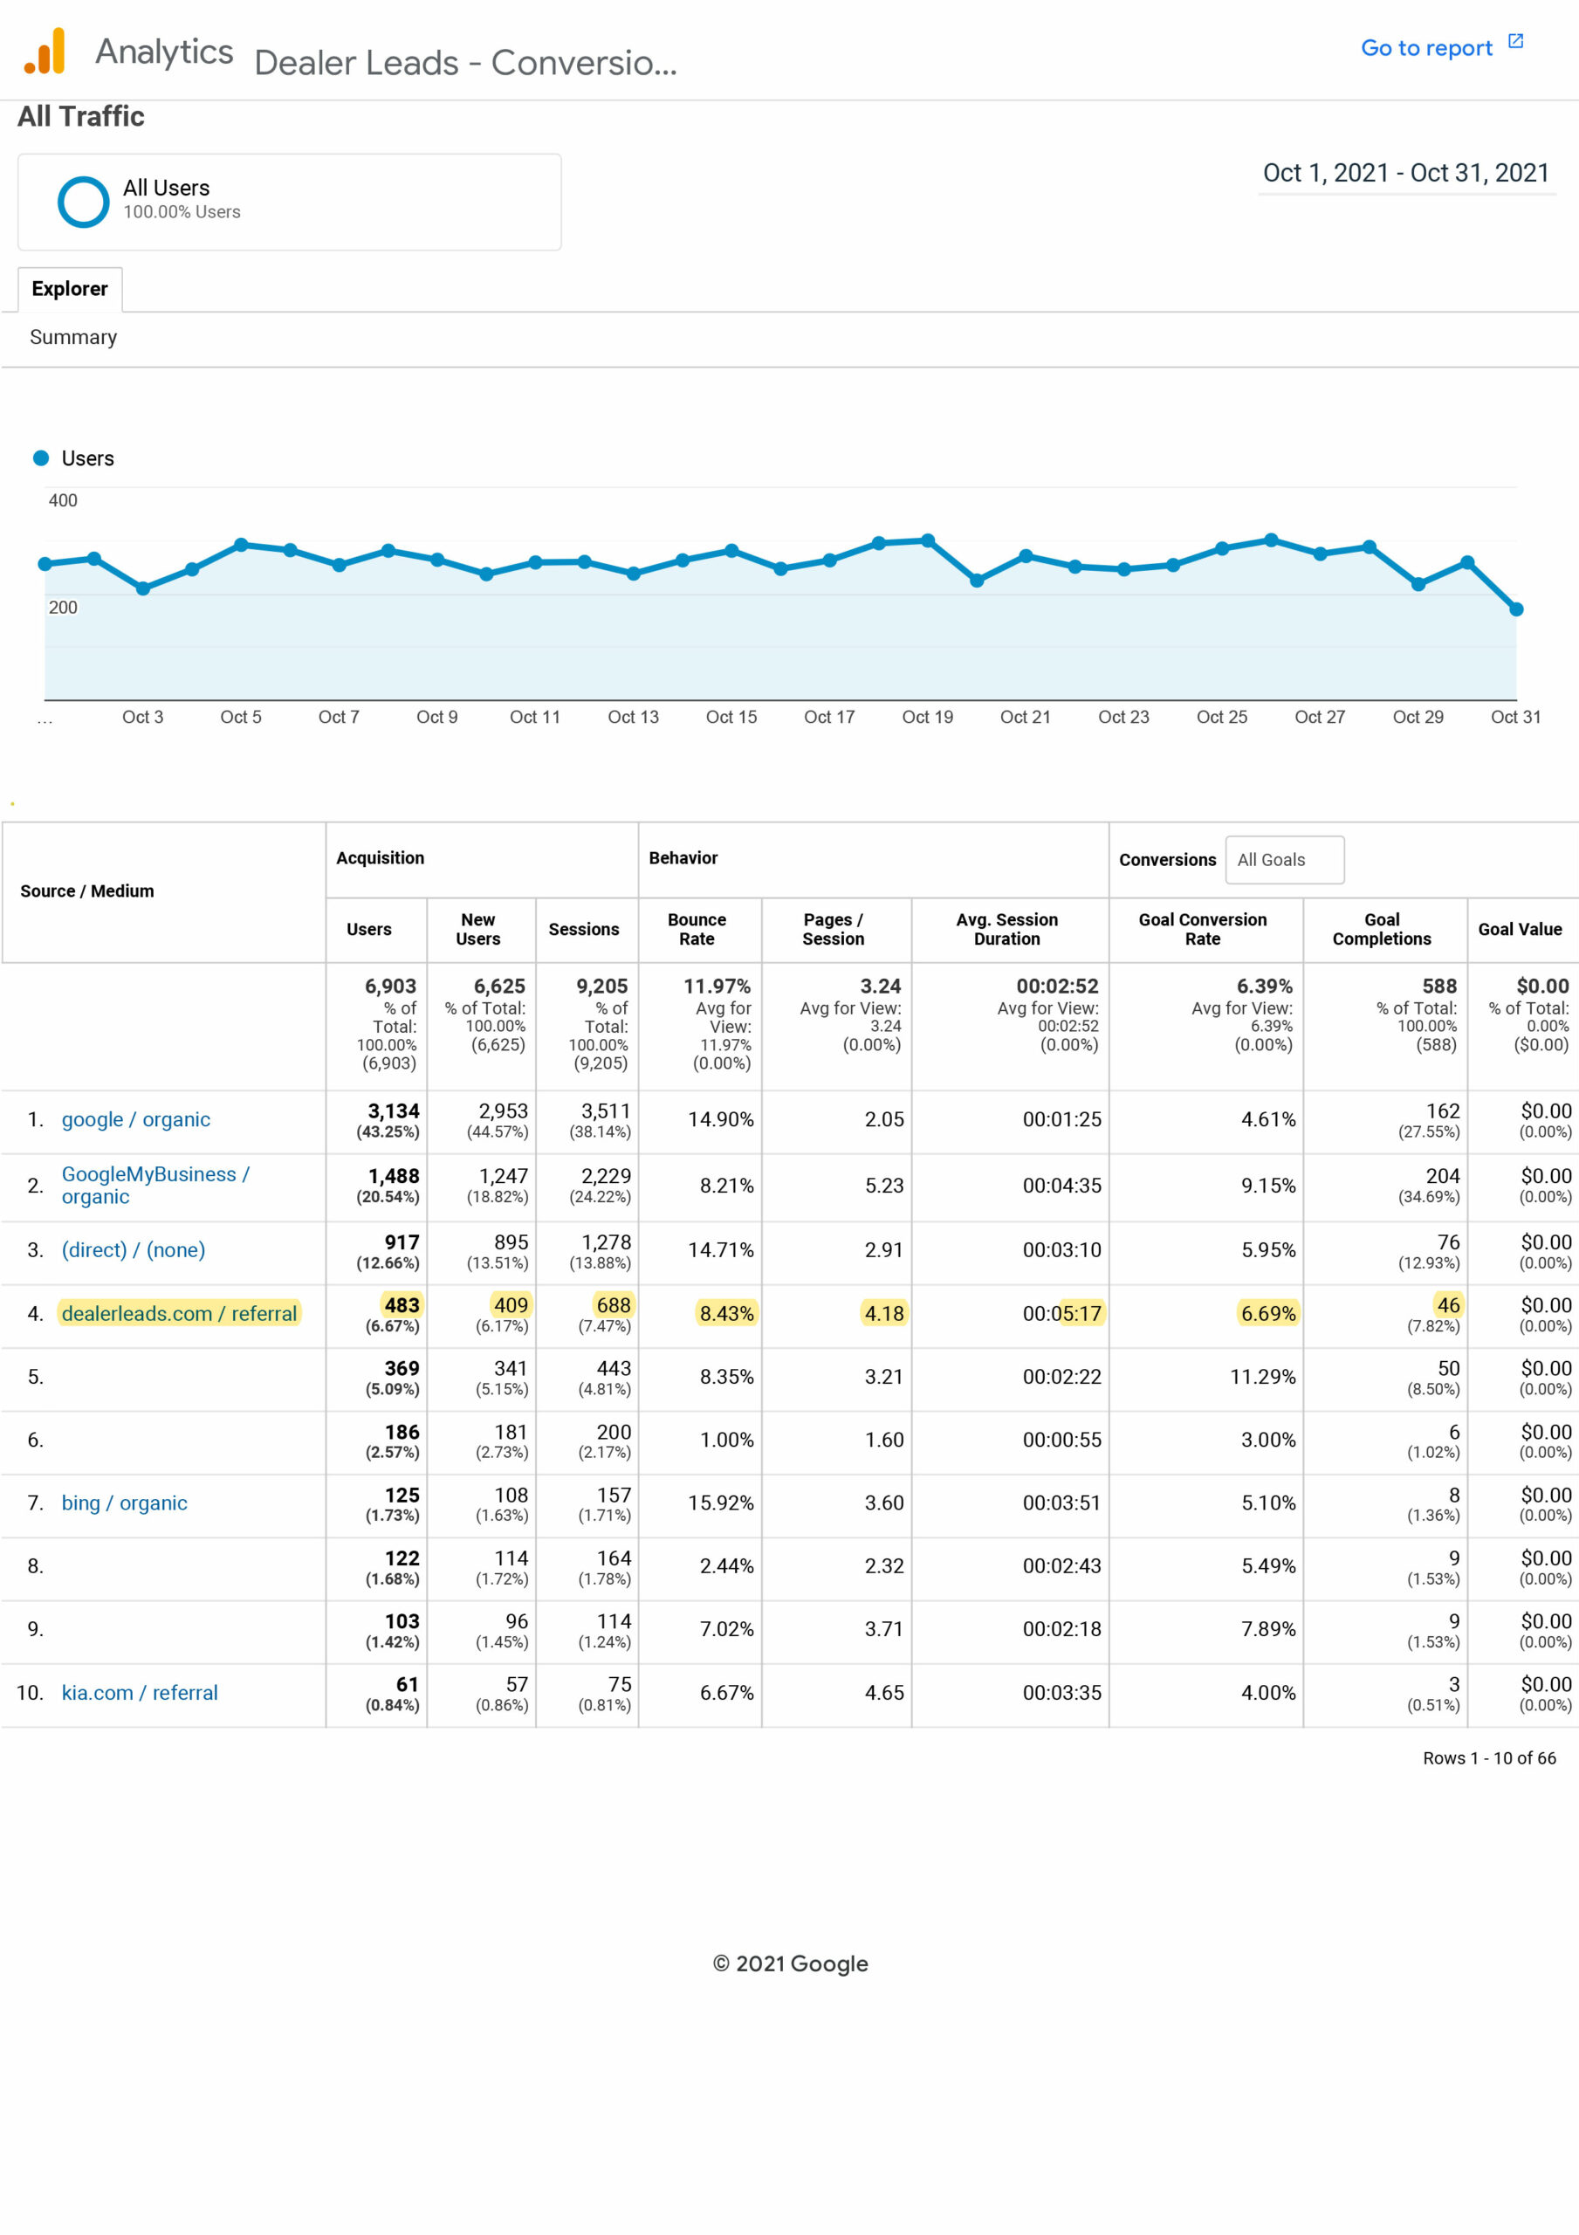Open the Oct 1 – Oct 31, 2021 date range
The width and height of the screenshot is (1579, 2235).
[1405, 173]
